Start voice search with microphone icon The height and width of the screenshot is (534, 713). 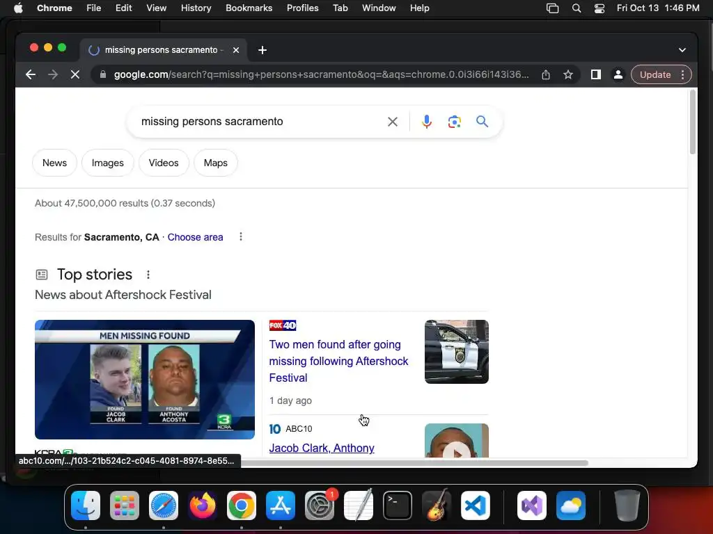coord(427,121)
